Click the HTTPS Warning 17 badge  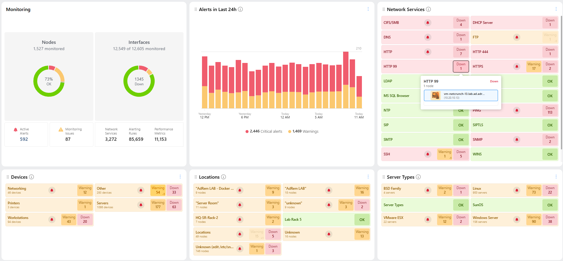533,67
